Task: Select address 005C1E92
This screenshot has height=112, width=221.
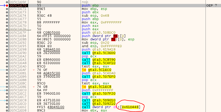Action: 18,43
